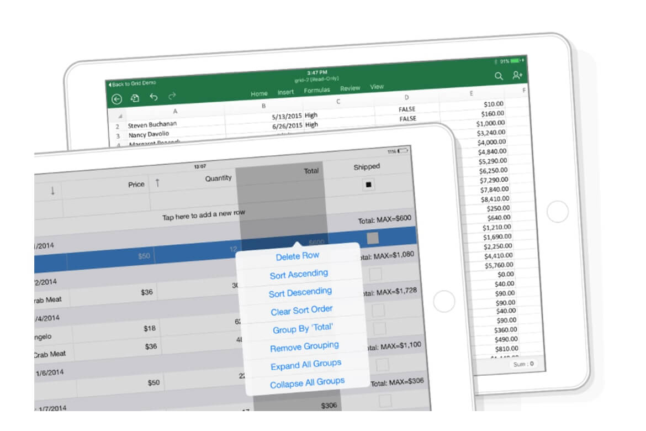This screenshot has width=646, height=431.
Task: Toggle the Shipped header filter checkbox
Action: pos(368,185)
